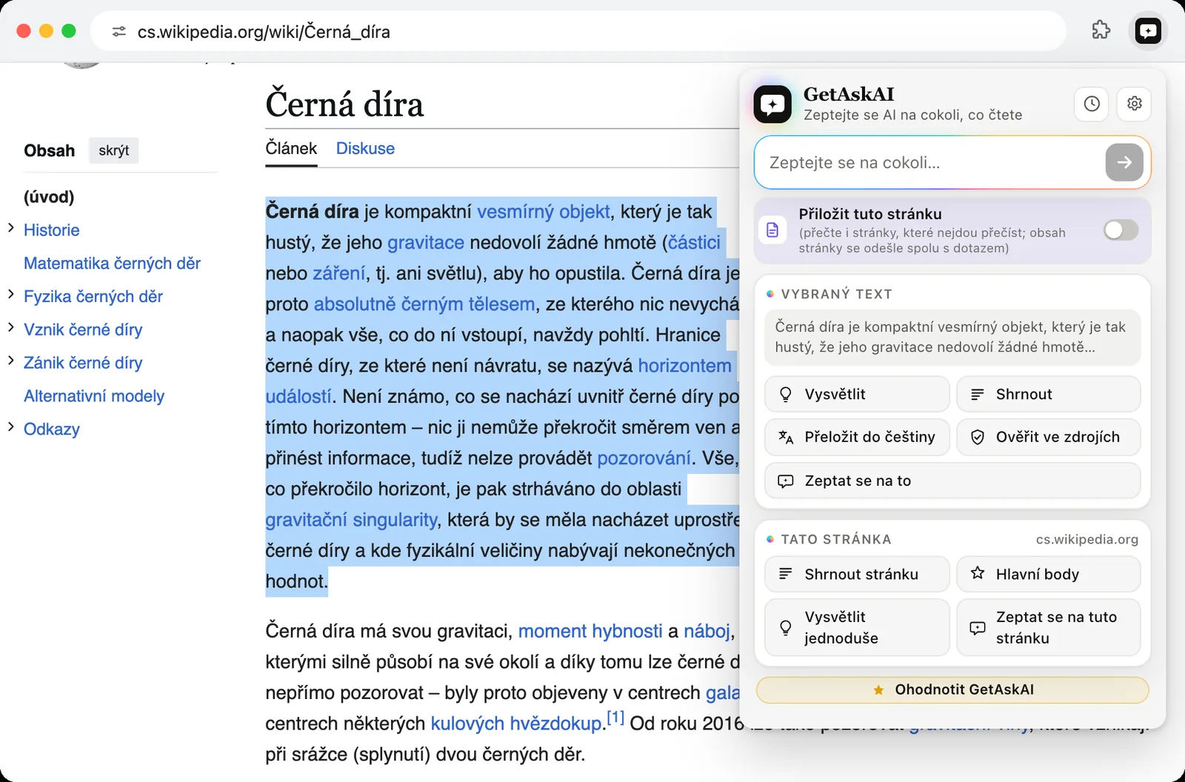Focus the Zeptejte se na cokoli input
The width and height of the screenshot is (1185, 782).
(933, 162)
